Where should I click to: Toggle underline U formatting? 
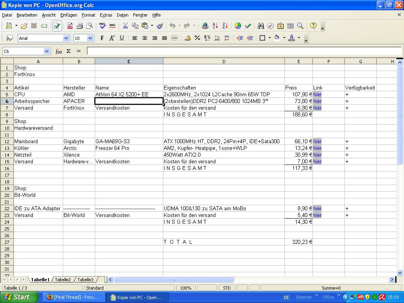[122, 38]
